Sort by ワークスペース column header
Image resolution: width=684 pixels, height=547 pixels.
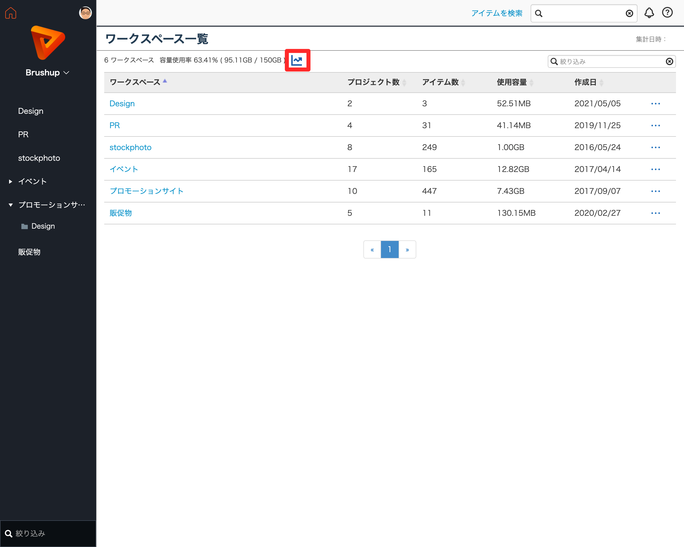(x=135, y=82)
